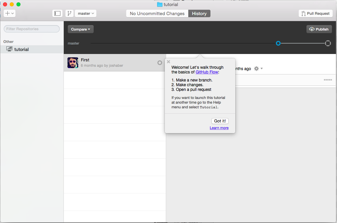Open the Compare dropdown
This screenshot has height=223, width=337.
pyautogui.click(x=81, y=29)
